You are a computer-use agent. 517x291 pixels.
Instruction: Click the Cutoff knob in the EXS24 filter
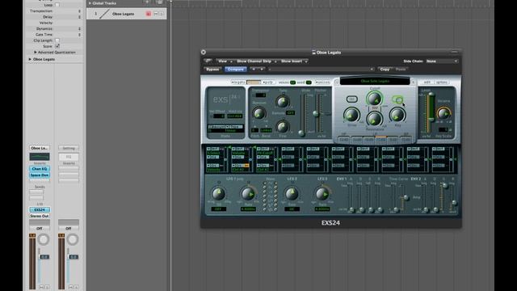[x=374, y=99]
